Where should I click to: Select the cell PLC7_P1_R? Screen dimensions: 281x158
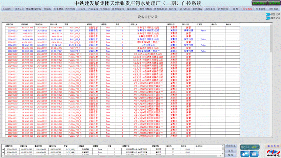tap(75, 37)
